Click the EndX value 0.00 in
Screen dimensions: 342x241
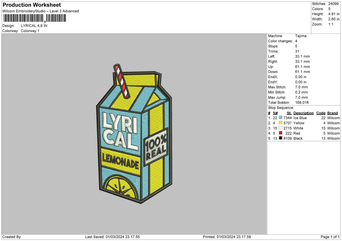point(301,77)
